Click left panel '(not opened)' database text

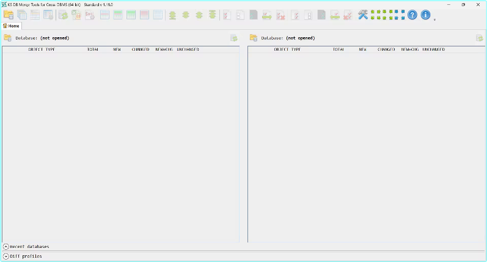pos(54,38)
